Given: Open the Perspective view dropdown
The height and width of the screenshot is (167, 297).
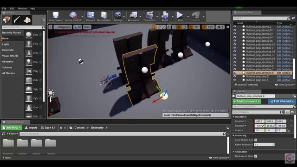Looking at the screenshot, I should click(x=63, y=27).
